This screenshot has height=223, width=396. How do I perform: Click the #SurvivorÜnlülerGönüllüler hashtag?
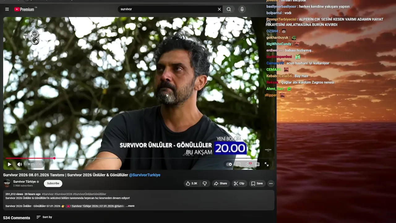click(x=89, y=194)
